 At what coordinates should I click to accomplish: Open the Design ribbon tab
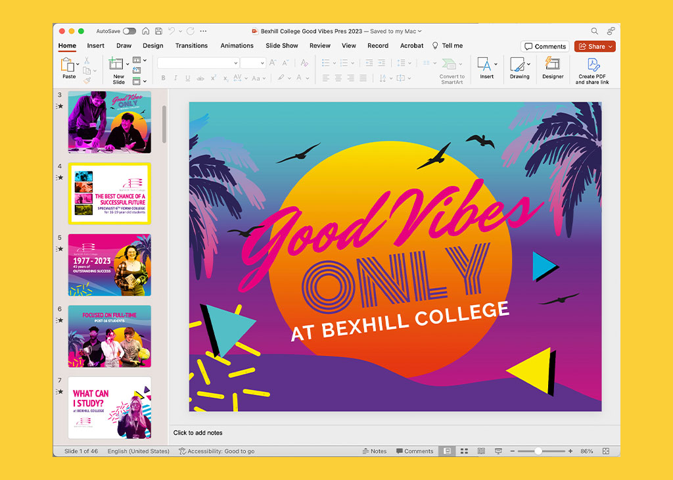point(152,45)
